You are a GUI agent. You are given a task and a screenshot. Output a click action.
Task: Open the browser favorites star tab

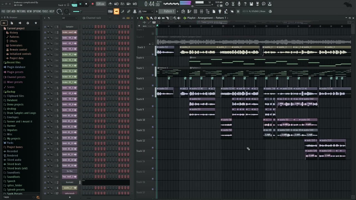tap(36, 23)
